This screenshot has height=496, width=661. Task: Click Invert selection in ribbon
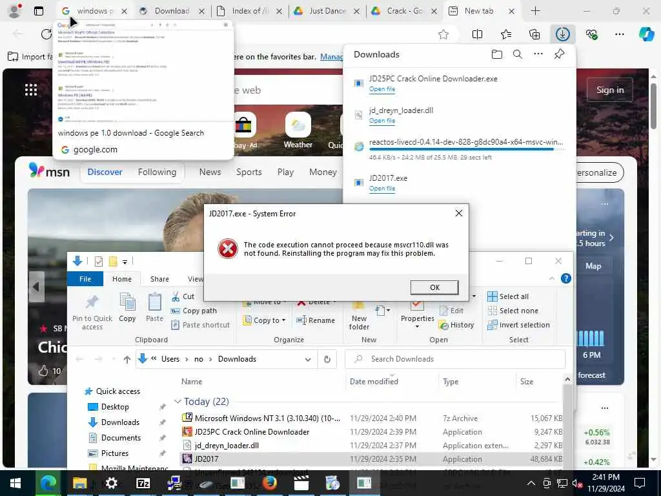point(518,325)
